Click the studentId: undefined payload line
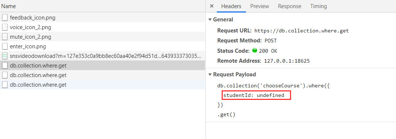 (x=254, y=95)
